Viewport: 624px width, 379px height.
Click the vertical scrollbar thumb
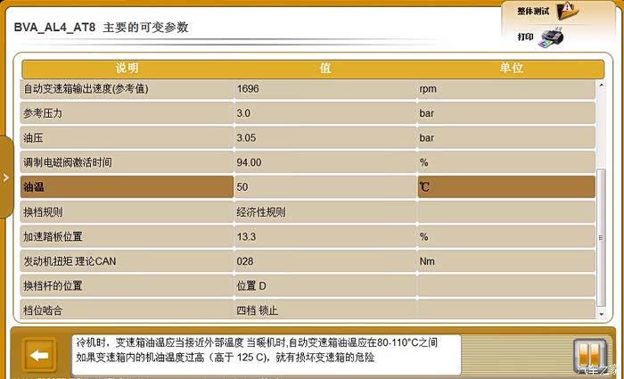pyautogui.click(x=602, y=238)
